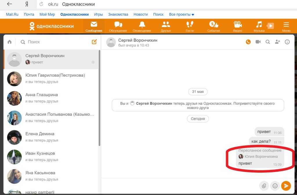Open Сообщения envelope in orange bar
The width and height of the screenshot is (297, 195).
(94, 26)
